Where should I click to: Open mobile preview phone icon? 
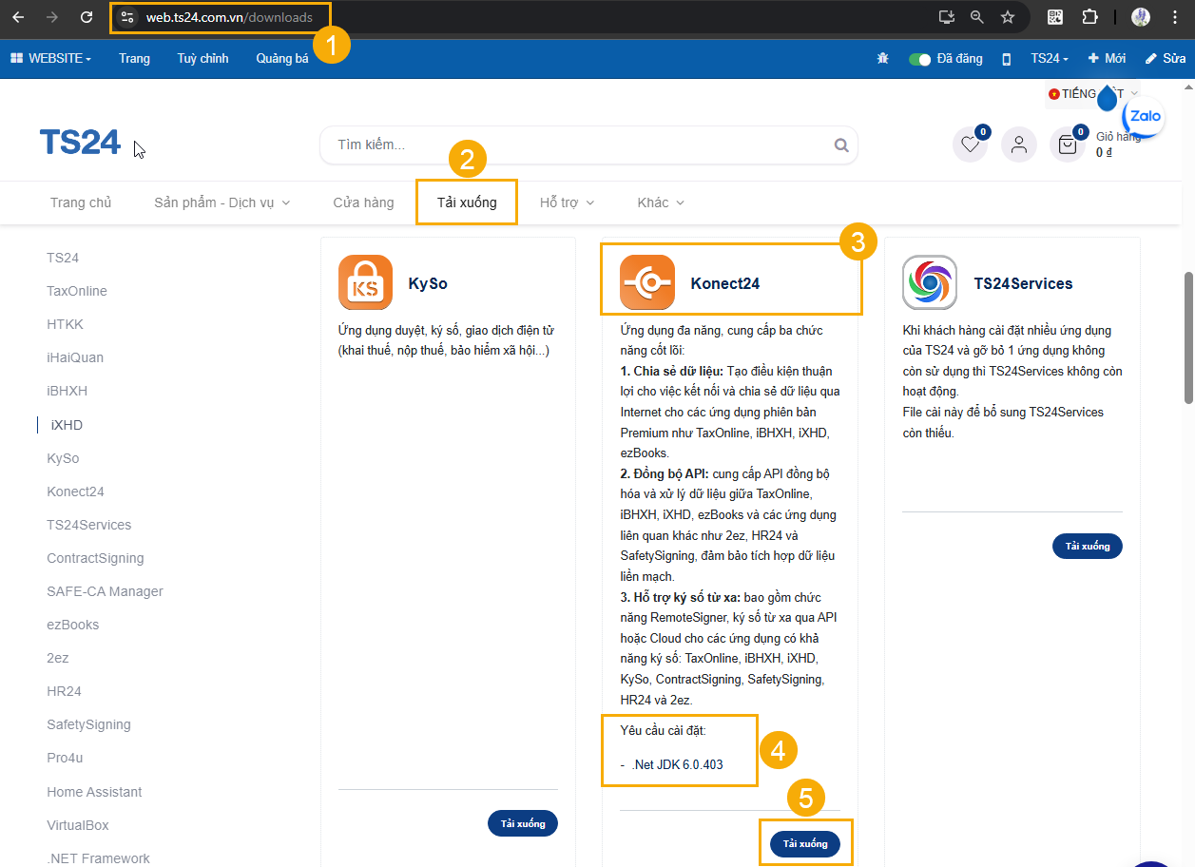click(x=1007, y=59)
